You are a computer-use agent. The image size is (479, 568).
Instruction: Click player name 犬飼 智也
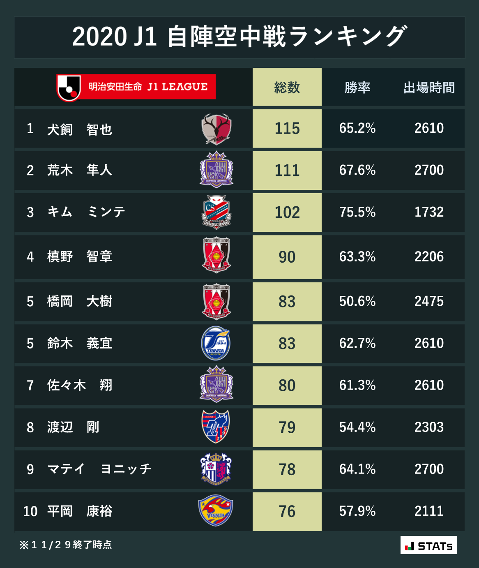[x=79, y=129]
